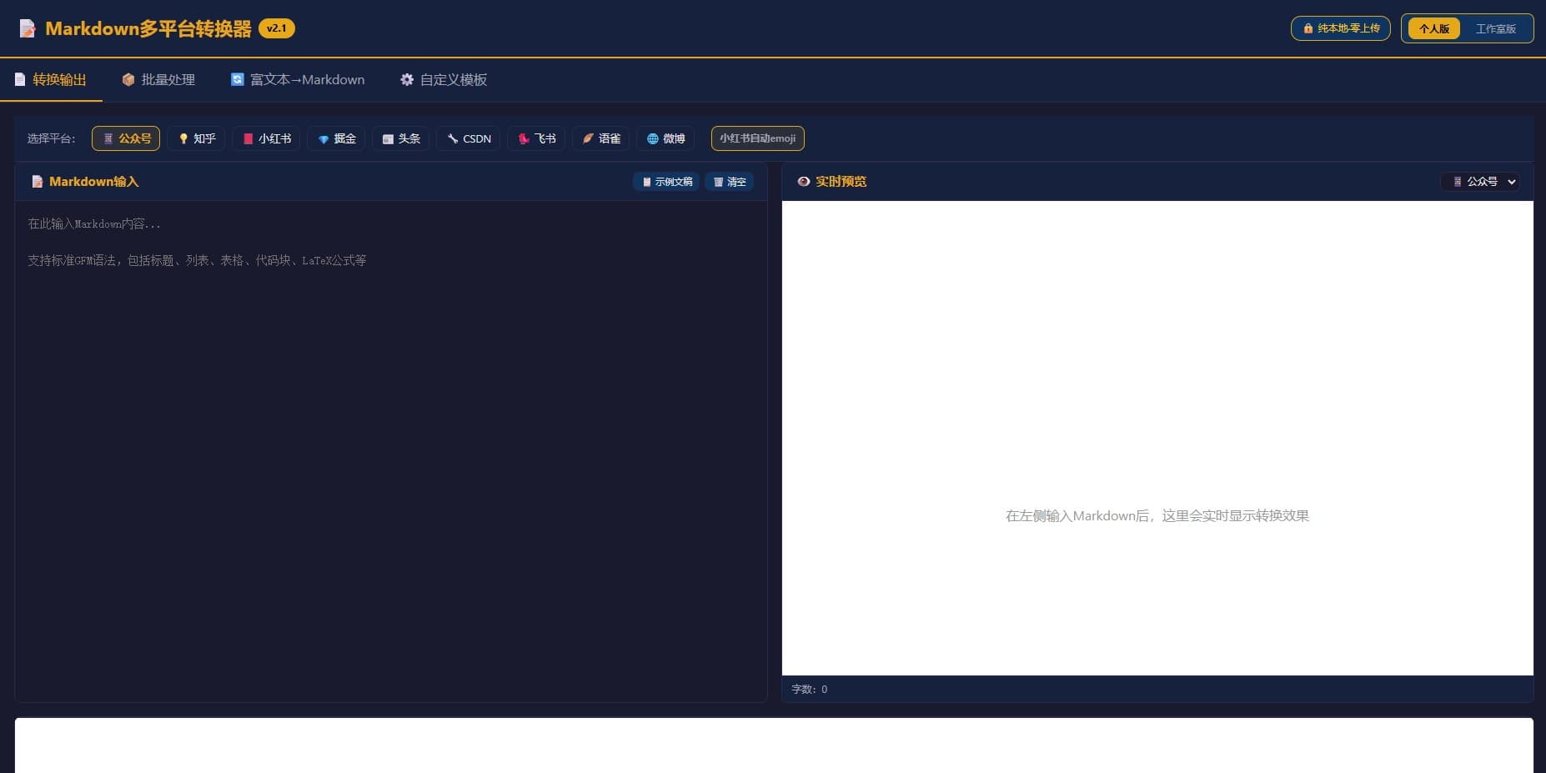Switch to 工作室版 mode
This screenshot has width=1546, height=773.
click(1496, 28)
